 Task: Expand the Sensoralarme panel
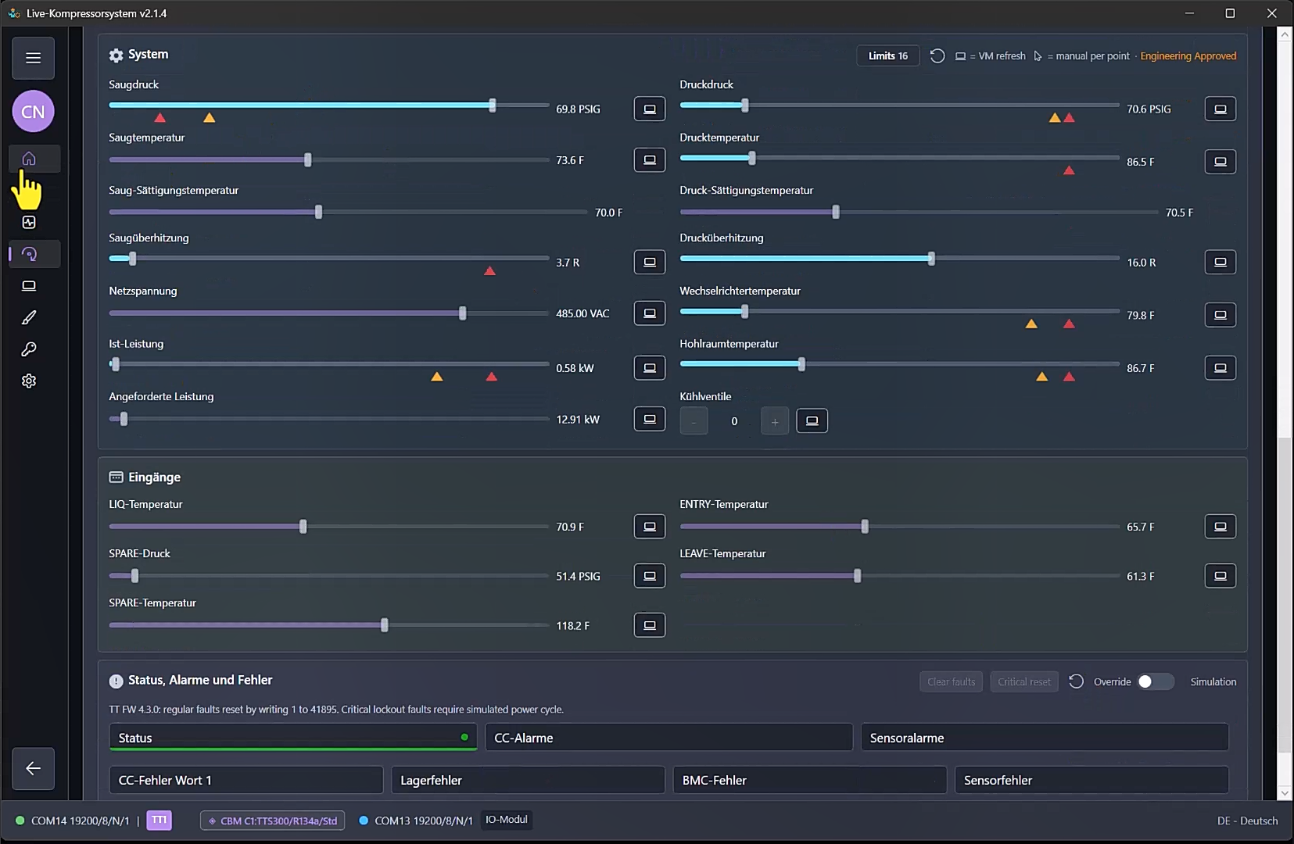click(x=1045, y=738)
